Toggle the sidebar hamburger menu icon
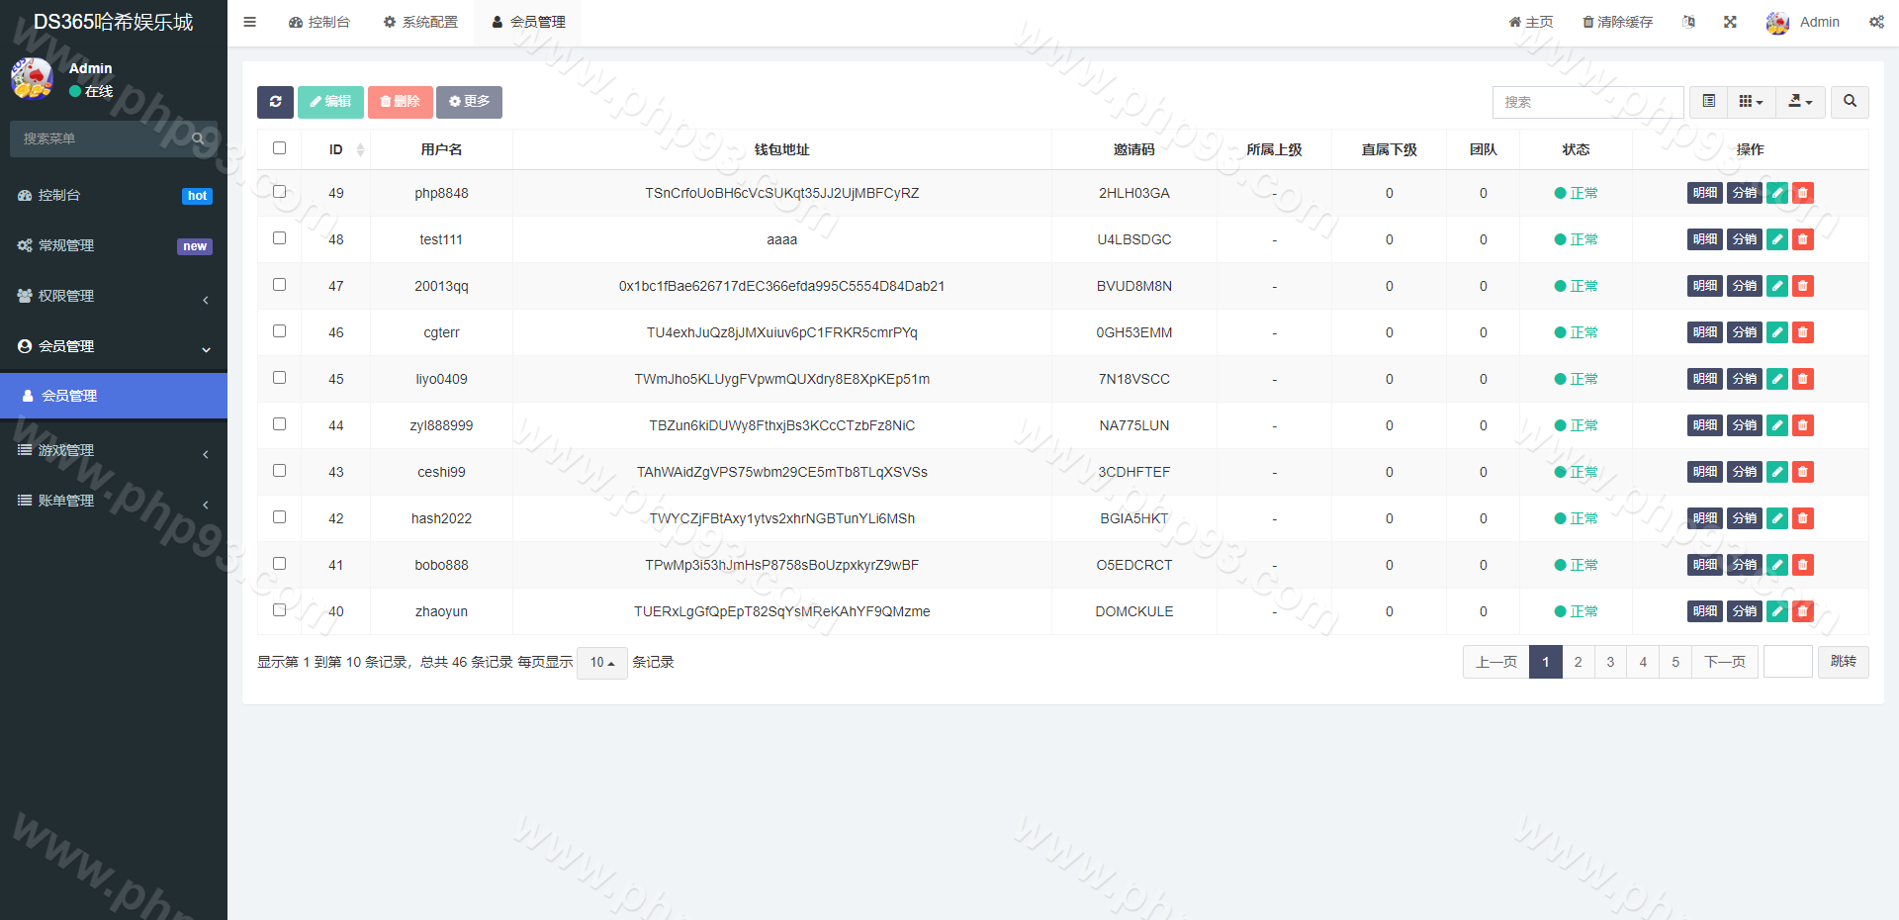1899x920 pixels. [250, 22]
